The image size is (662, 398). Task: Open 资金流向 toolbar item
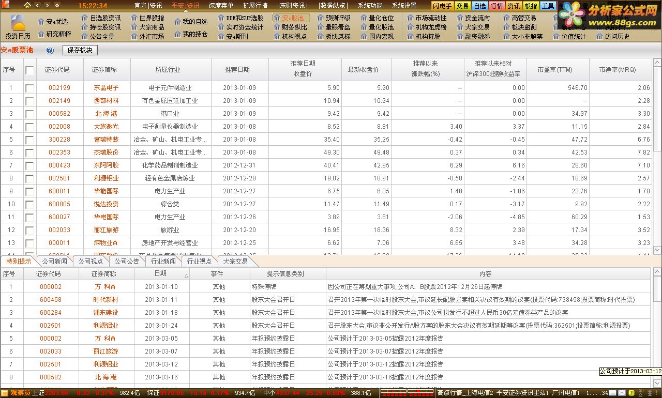[x=473, y=18]
